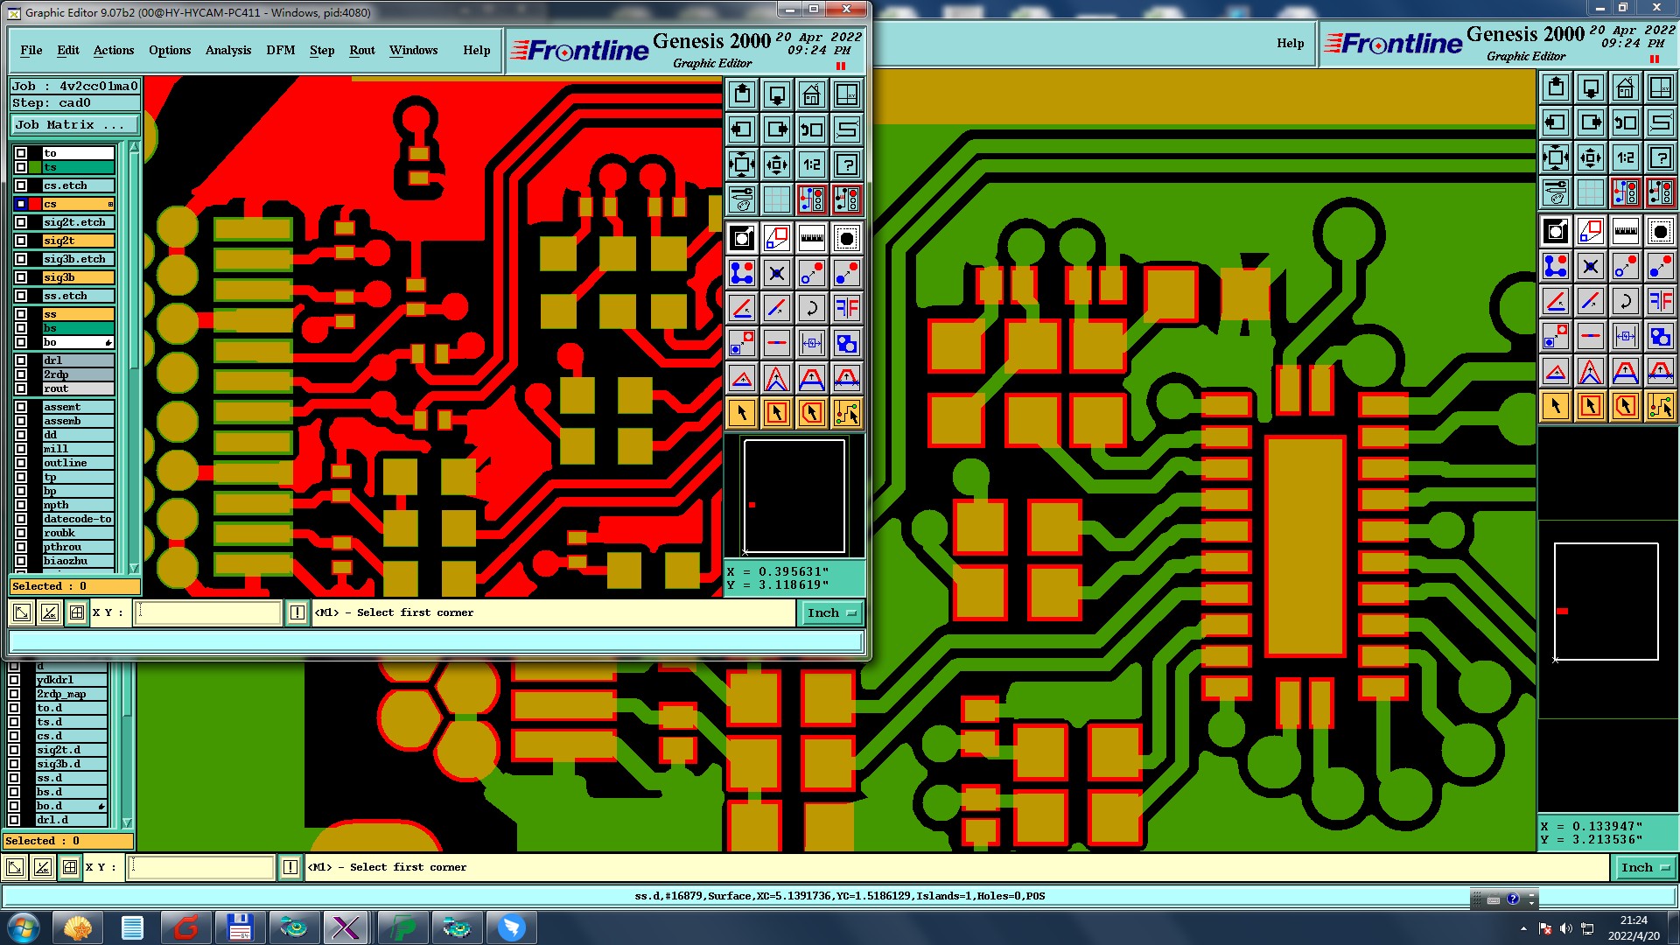Select the plain arrow pointer tool
This screenshot has width=1680, height=945.
pos(741,413)
